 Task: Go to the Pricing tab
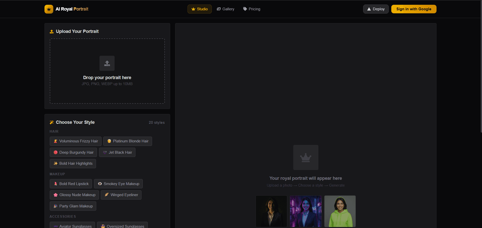click(252, 9)
